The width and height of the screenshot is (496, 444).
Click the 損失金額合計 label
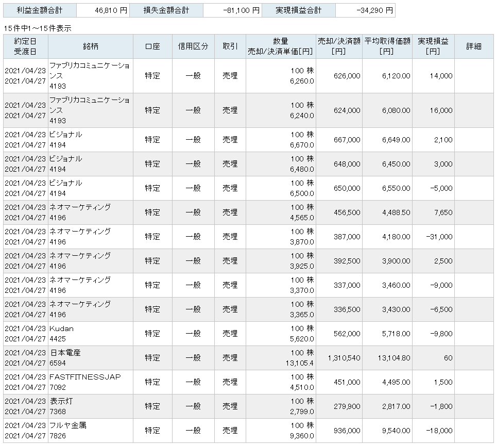click(x=166, y=10)
